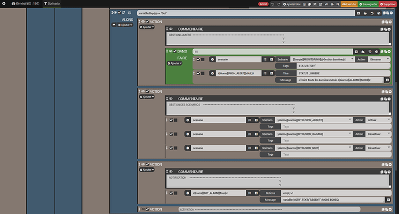This screenshot has height=214, width=399.
Task: Click the command picker icon beside the SI condition
Action: coord(359,13)
